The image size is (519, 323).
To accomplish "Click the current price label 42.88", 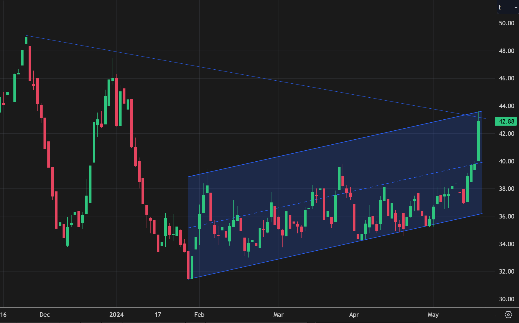I will (506, 121).
